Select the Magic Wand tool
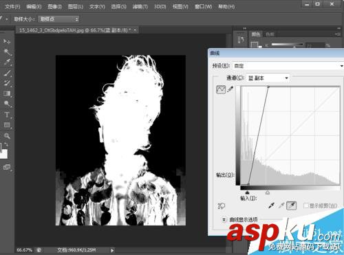The height and width of the screenshot is (255, 344). [x=7, y=52]
